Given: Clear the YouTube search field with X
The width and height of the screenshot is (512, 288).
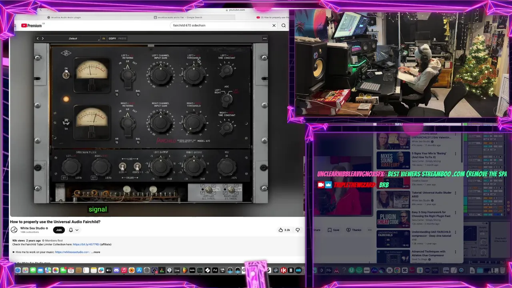Looking at the screenshot, I should click(274, 26).
